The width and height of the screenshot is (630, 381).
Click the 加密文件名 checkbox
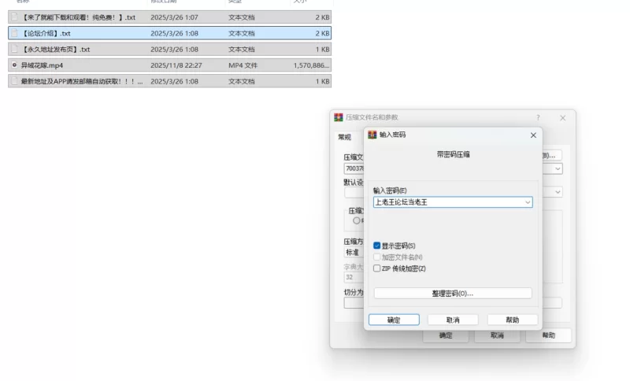[377, 257]
